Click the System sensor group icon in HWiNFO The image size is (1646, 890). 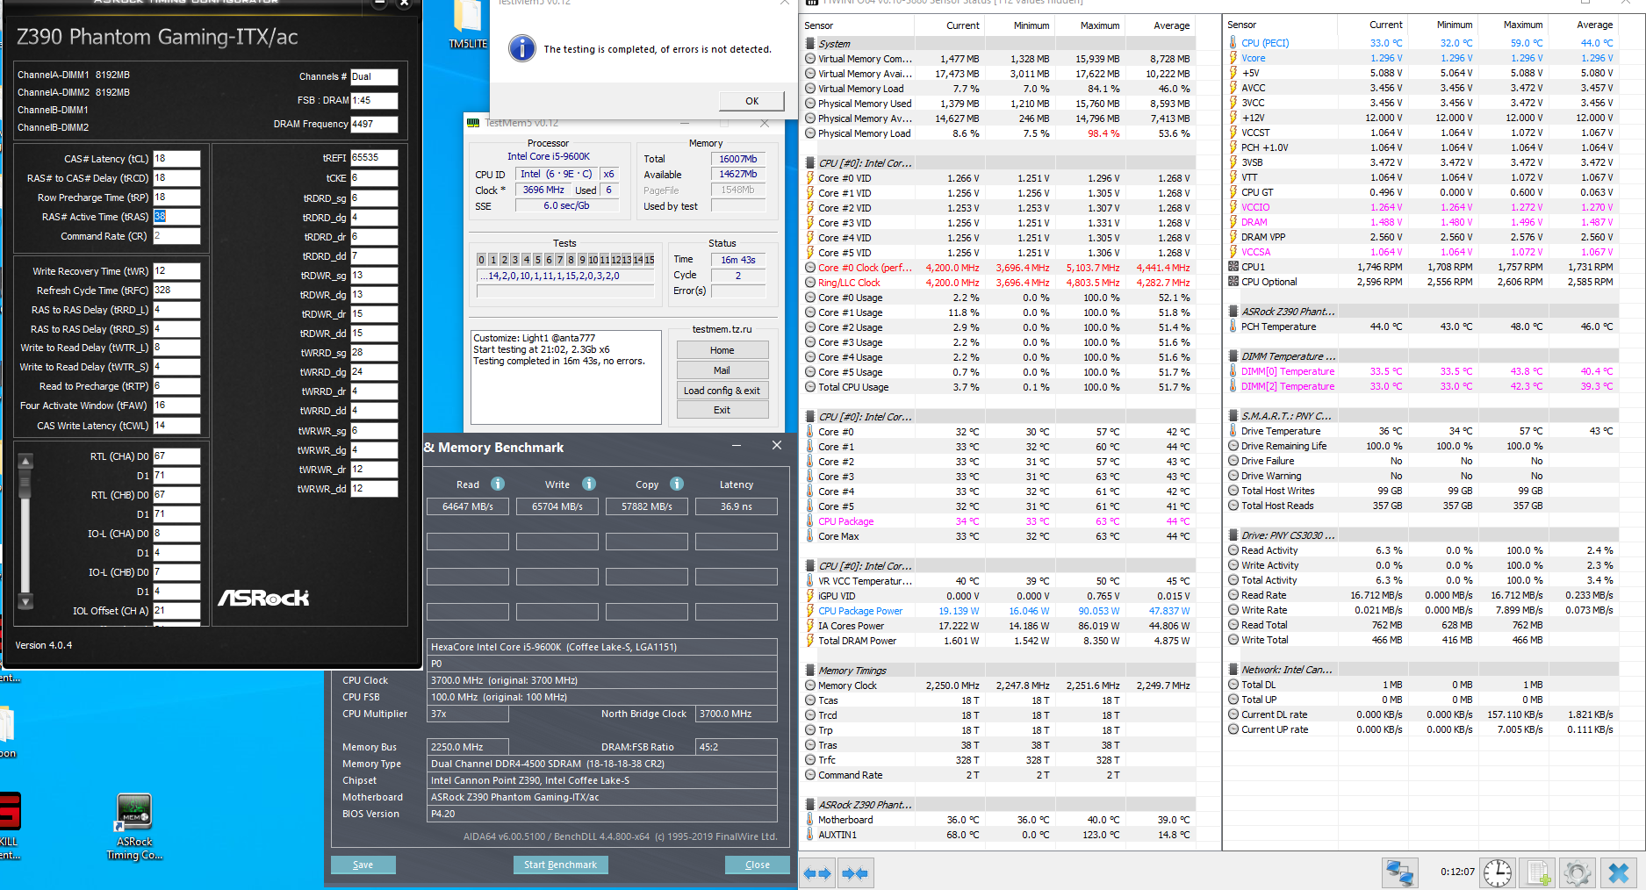tap(810, 43)
